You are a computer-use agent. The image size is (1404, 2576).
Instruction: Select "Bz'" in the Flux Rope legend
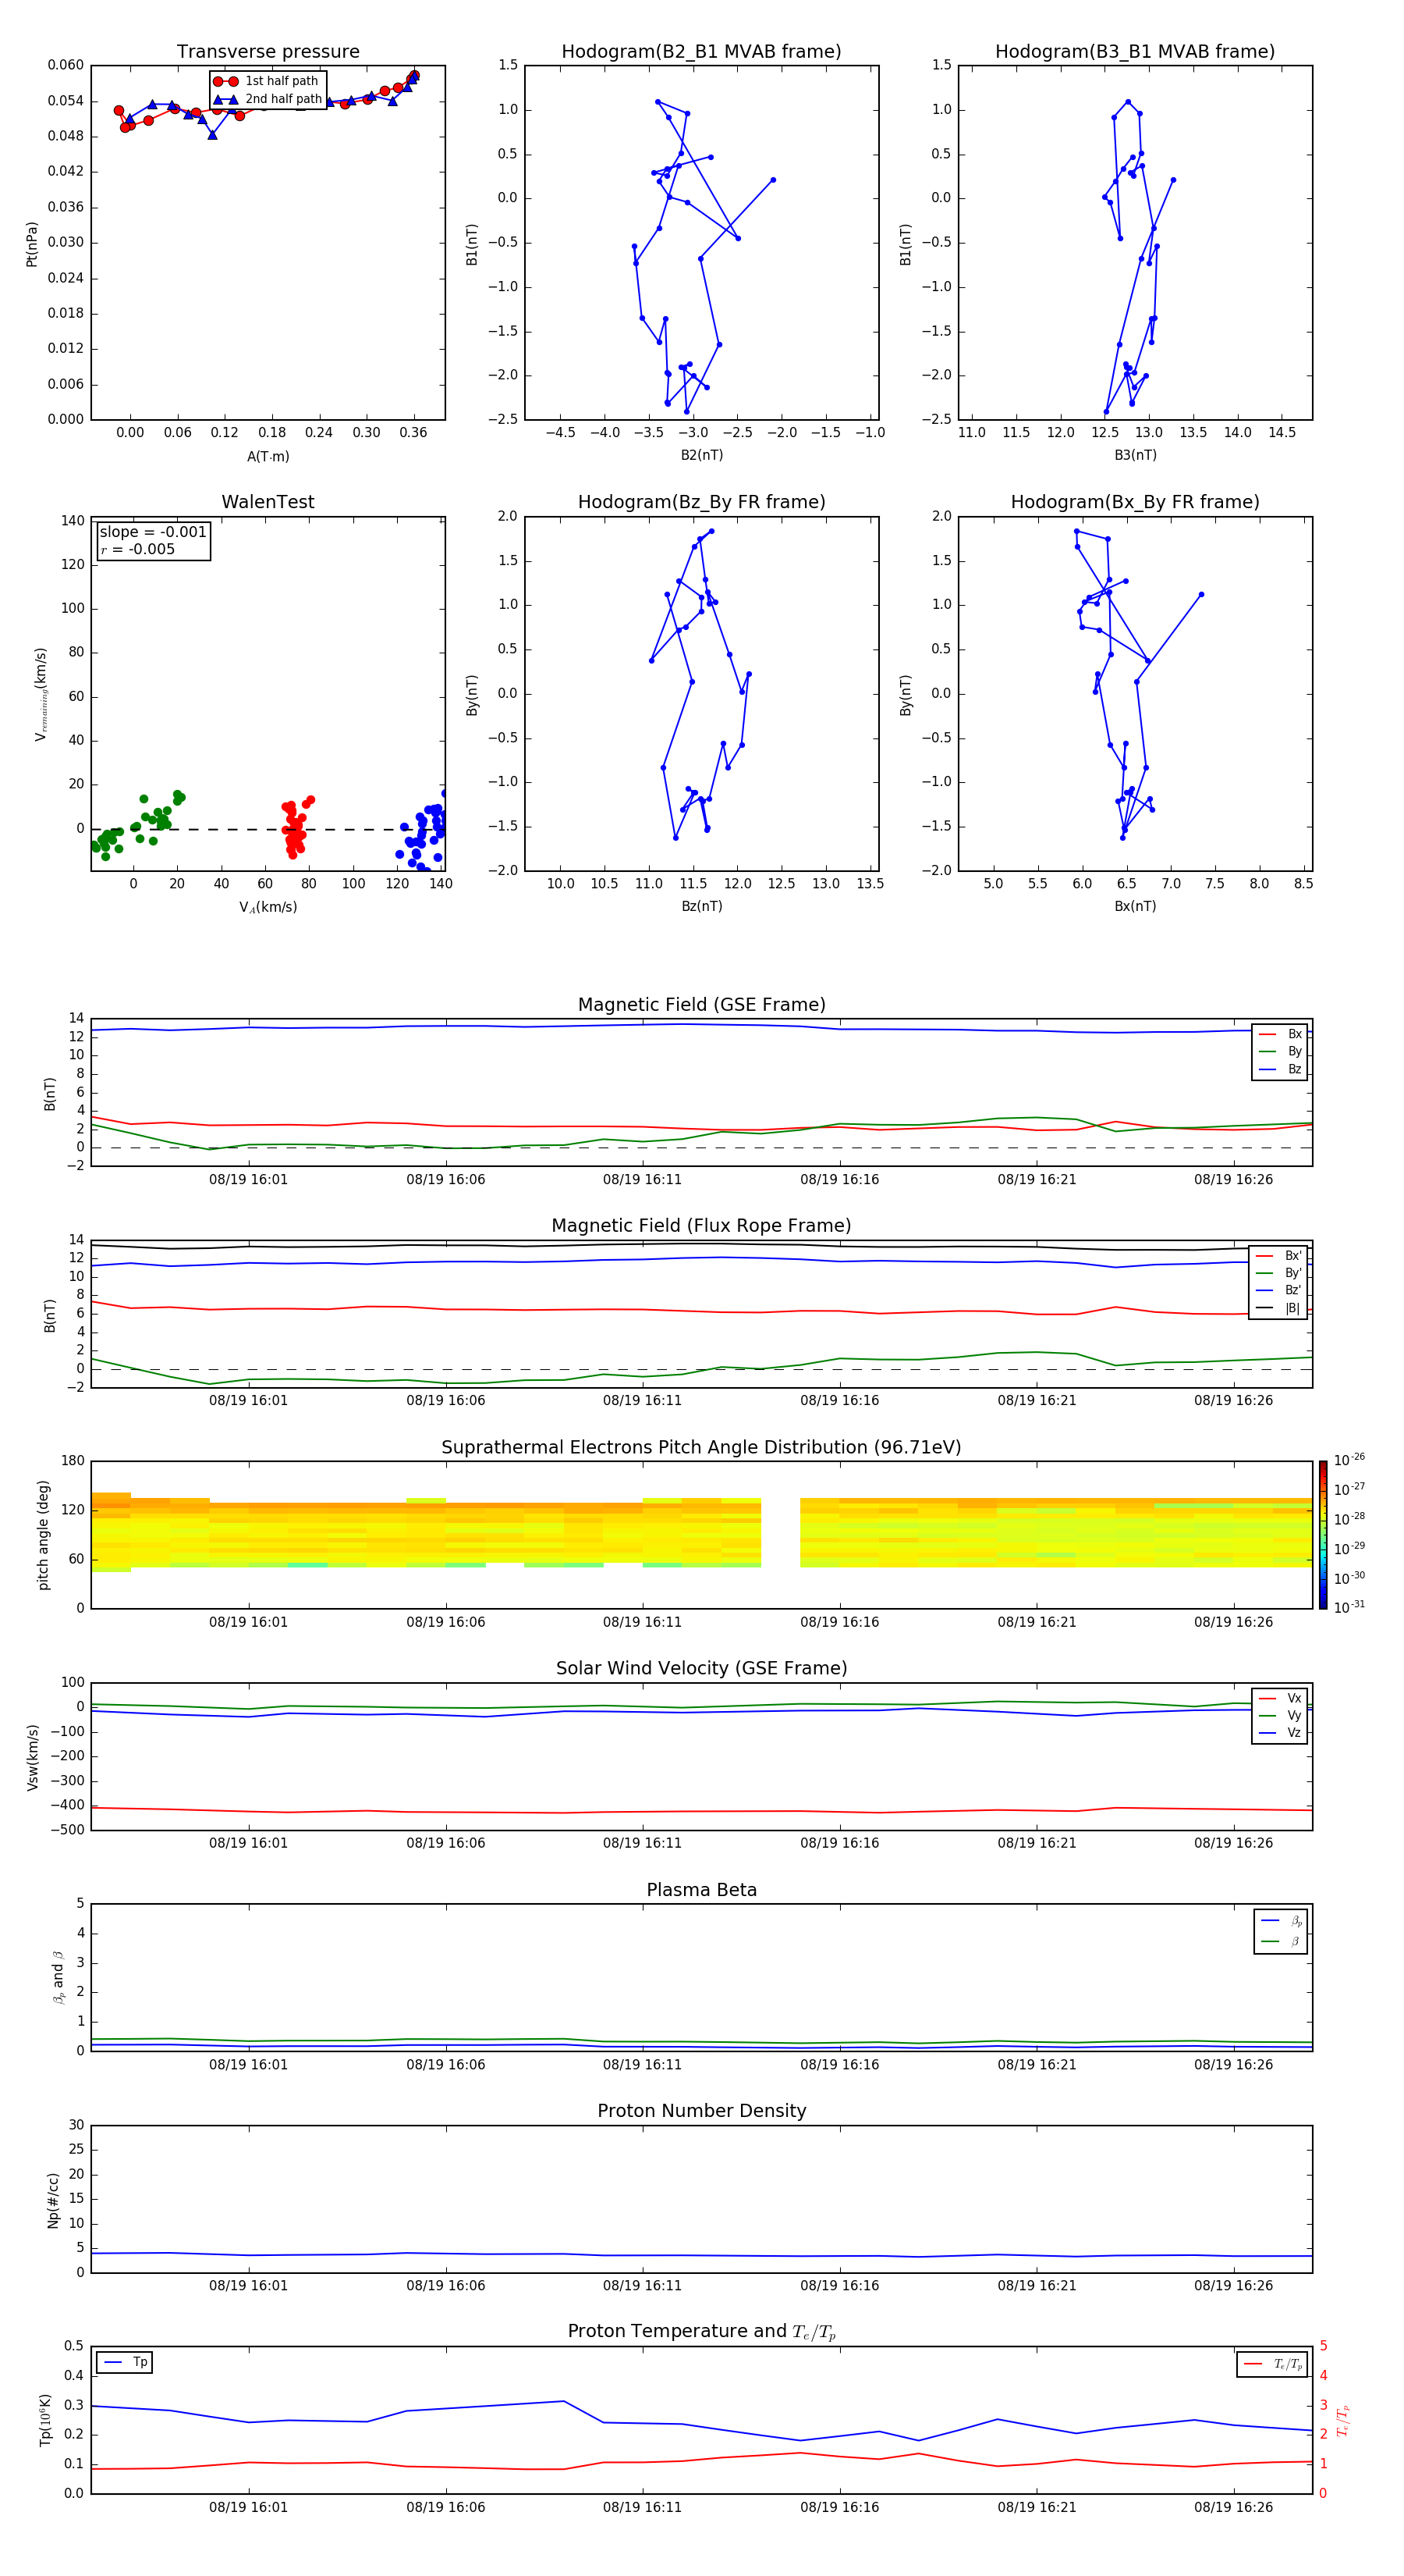point(1279,1290)
